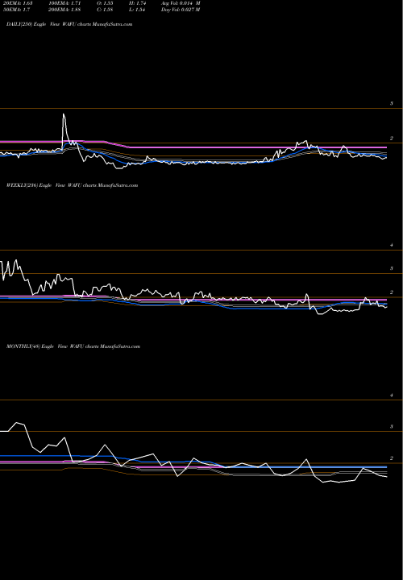Screen dimensions: 403x580
Task: Click the DAILY(250) Eagle View WAFU chart title
Action: pyautogui.click(x=69, y=24)
